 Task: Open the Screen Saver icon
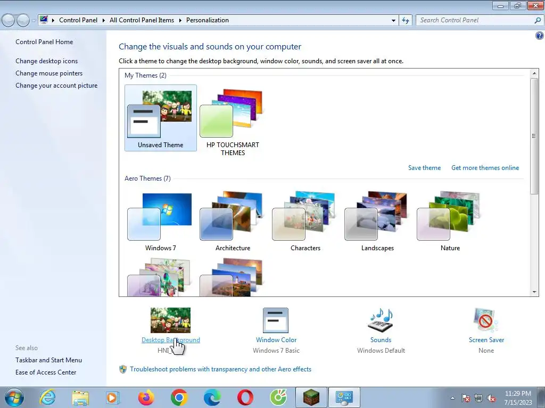click(486, 320)
